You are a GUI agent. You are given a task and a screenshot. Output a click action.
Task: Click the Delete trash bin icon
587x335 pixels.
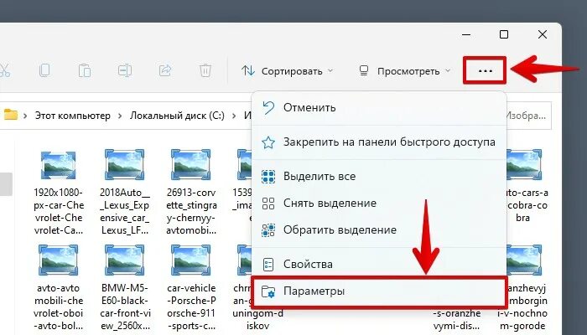(205, 70)
